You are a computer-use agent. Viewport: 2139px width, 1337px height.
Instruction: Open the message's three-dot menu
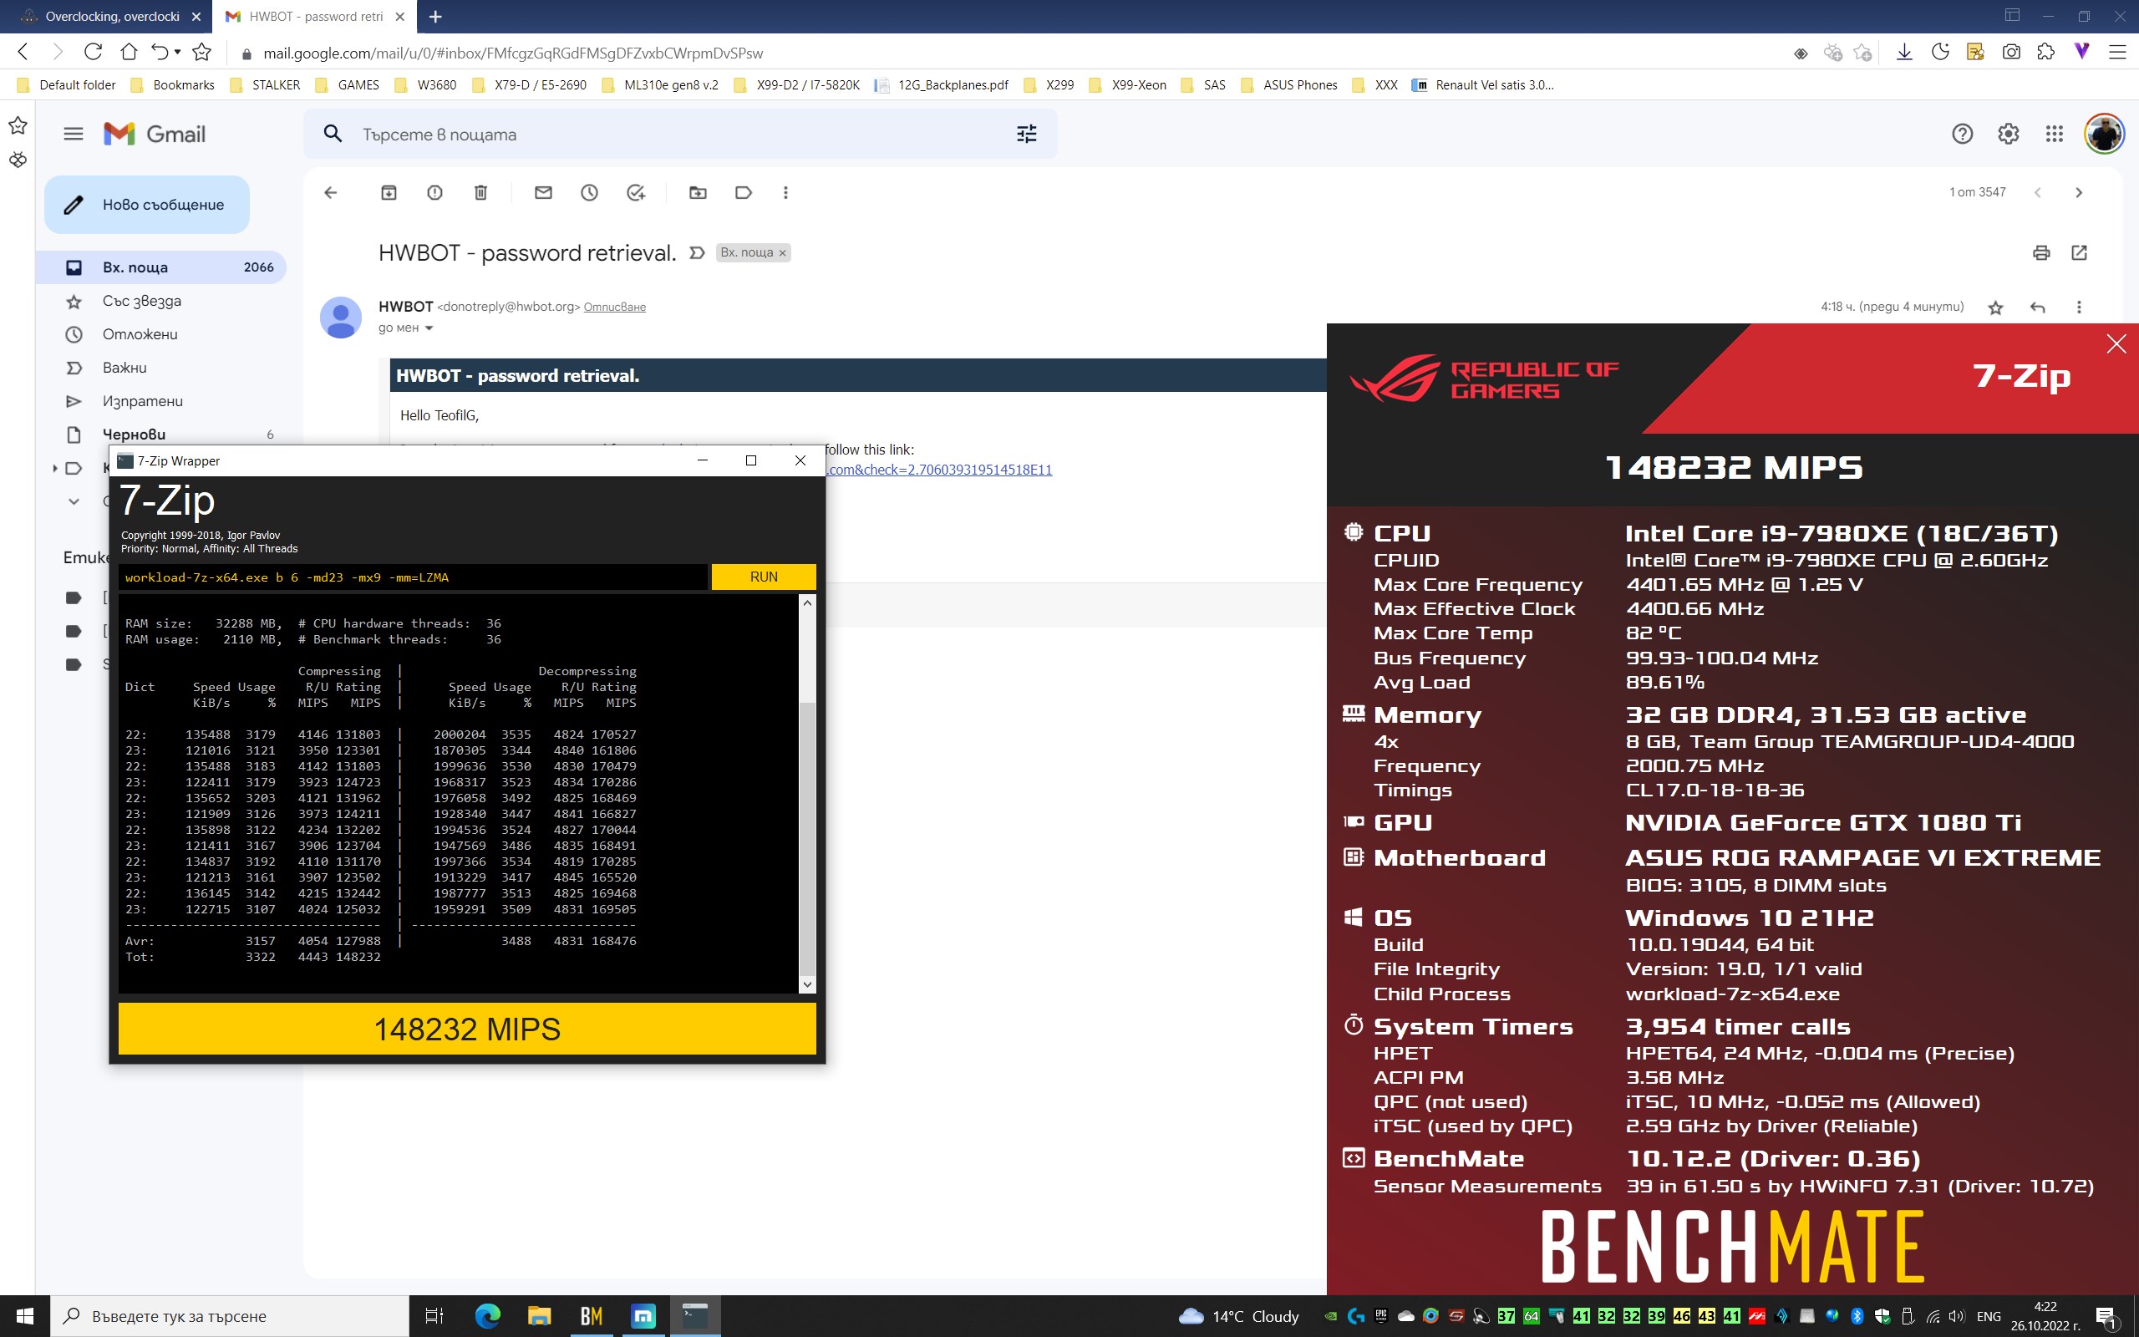[2079, 308]
